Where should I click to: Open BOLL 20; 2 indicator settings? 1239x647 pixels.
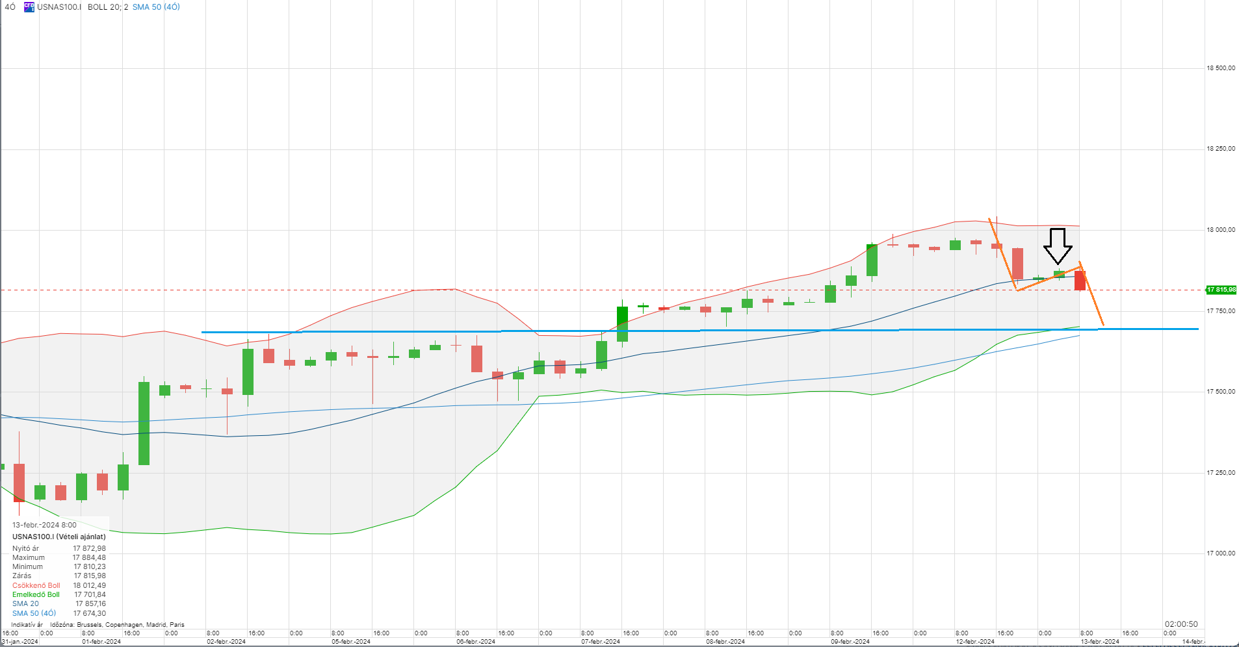(x=107, y=7)
